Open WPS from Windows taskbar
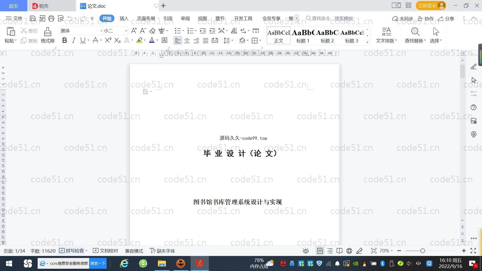The image size is (482, 271). coord(200,263)
